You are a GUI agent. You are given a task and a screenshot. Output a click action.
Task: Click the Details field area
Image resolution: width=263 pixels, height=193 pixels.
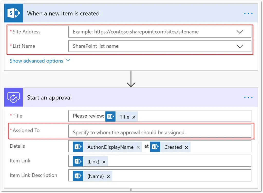tap(160, 146)
